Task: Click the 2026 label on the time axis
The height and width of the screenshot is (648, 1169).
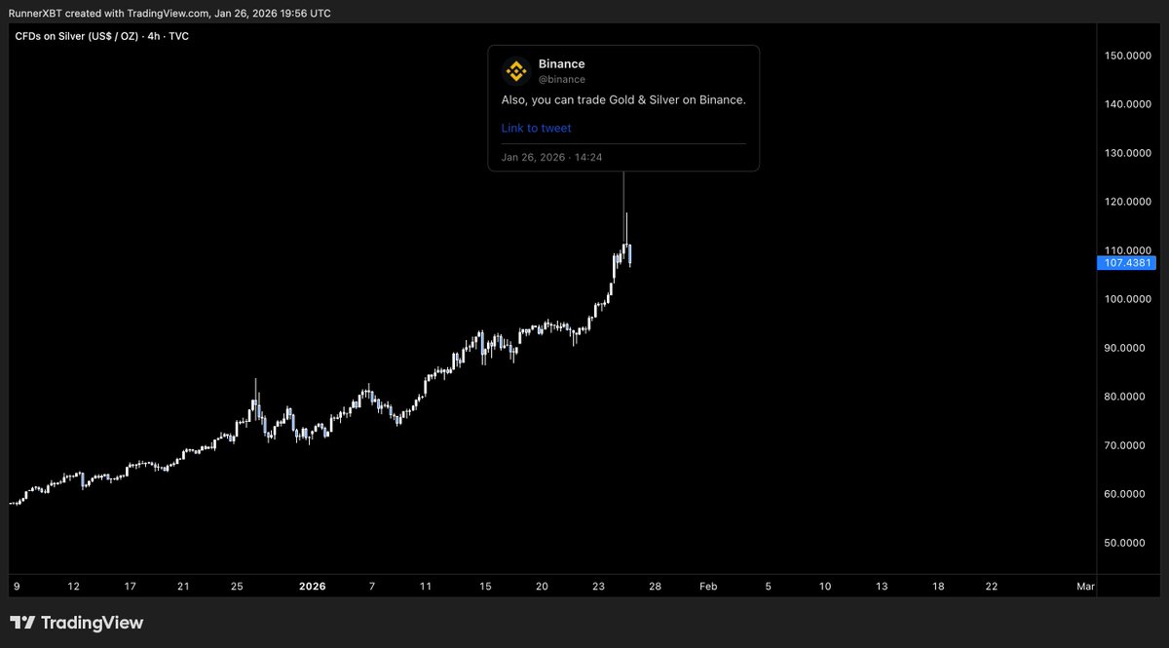Action: point(312,587)
